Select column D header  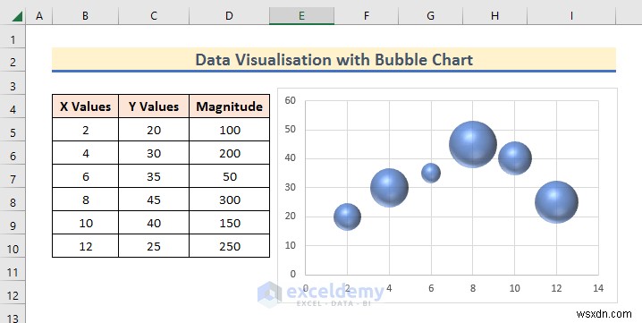click(x=229, y=16)
